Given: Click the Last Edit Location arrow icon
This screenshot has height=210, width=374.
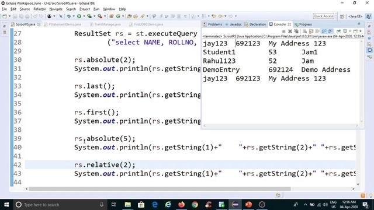Looking at the screenshot, I should click(214, 16).
